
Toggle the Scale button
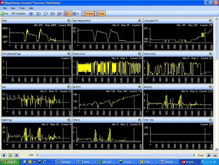pyautogui.click(x=100, y=14)
